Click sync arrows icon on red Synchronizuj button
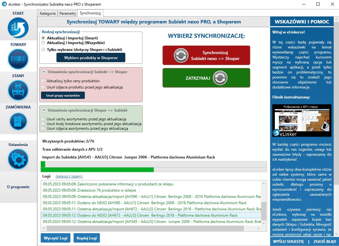339x246 pixels. point(181,55)
